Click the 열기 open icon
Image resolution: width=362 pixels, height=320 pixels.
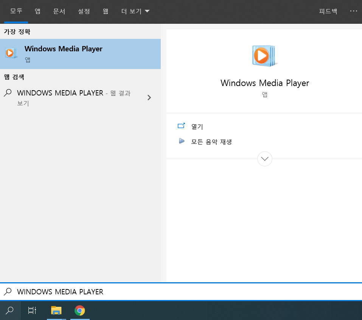[182, 126]
